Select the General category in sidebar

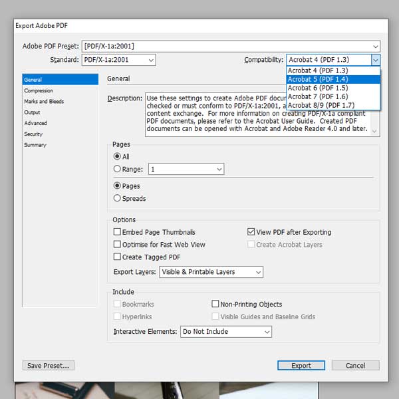(60, 80)
